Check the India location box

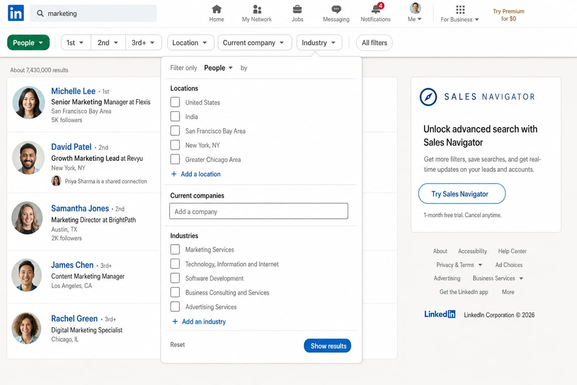[175, 116]
